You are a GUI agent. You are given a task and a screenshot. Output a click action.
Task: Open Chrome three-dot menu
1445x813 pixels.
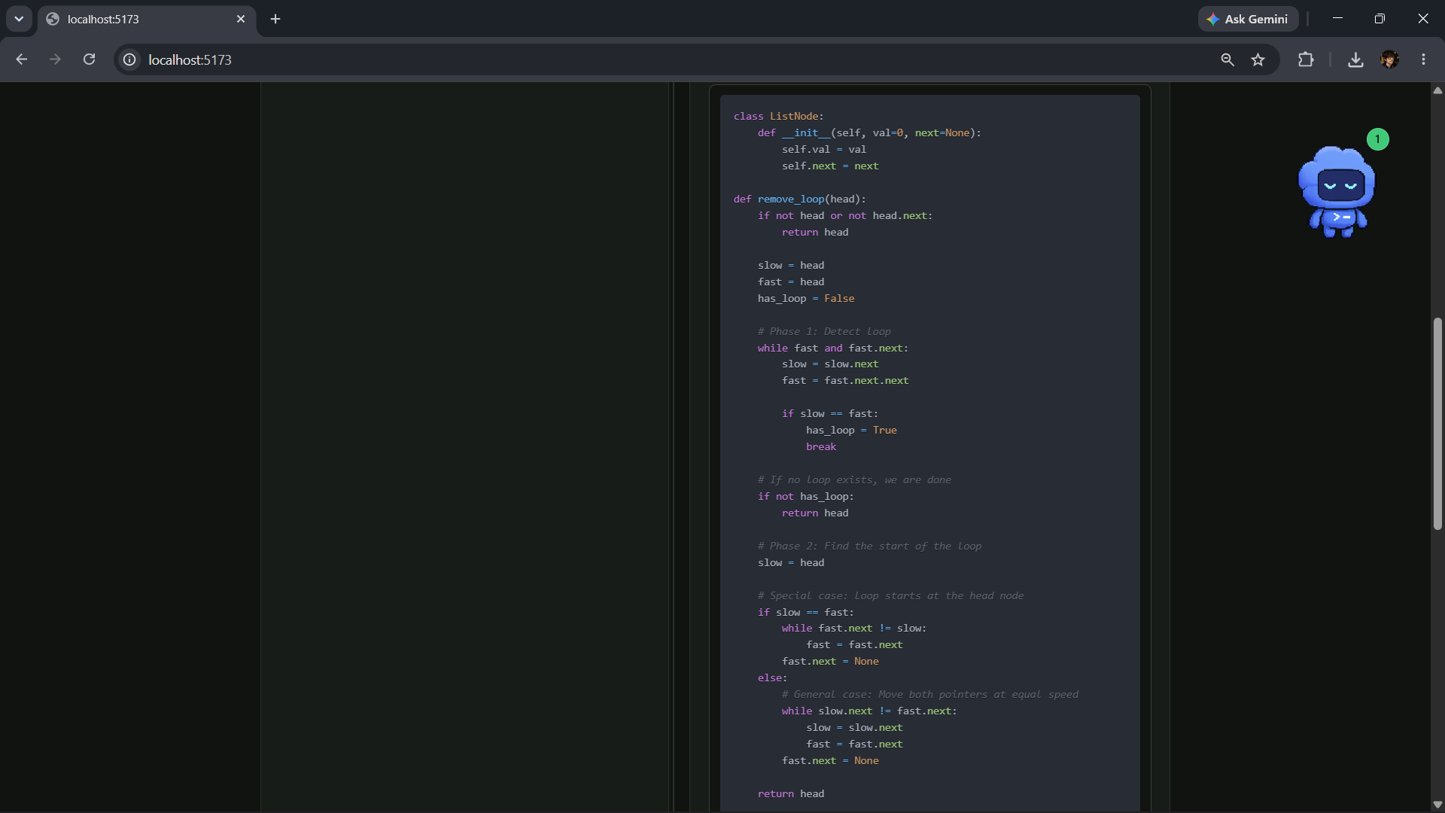tap(1423, 59)
